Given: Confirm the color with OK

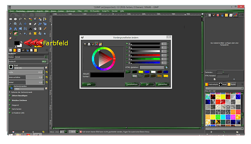Looking at the screenshot, I should 147,84.
